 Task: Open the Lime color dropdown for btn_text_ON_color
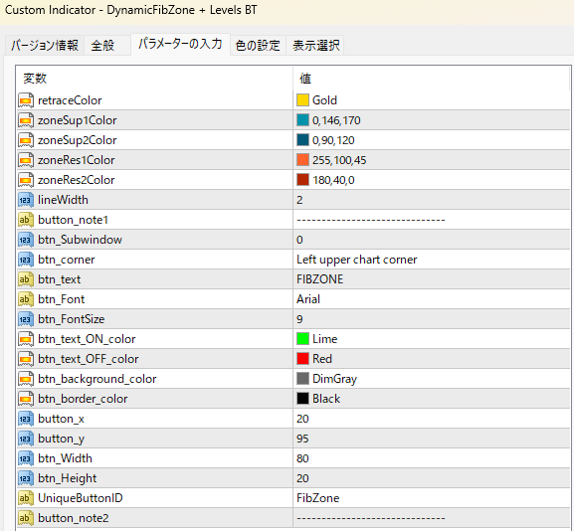pos(432,339)
